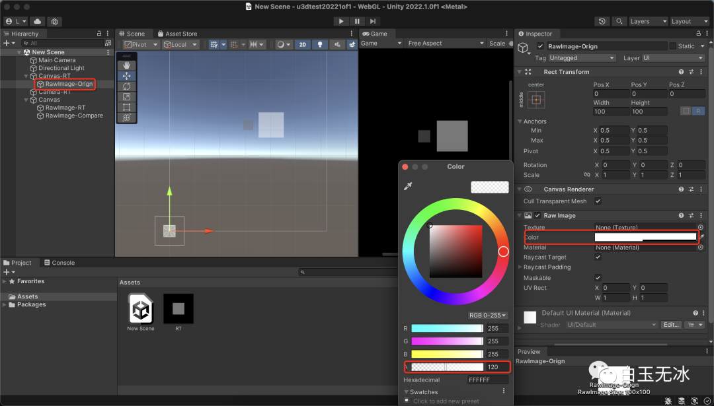Screen dimensions: 714x406
Task: Select Directional Light in Hierarchy
Action: (x=61, y=68)
